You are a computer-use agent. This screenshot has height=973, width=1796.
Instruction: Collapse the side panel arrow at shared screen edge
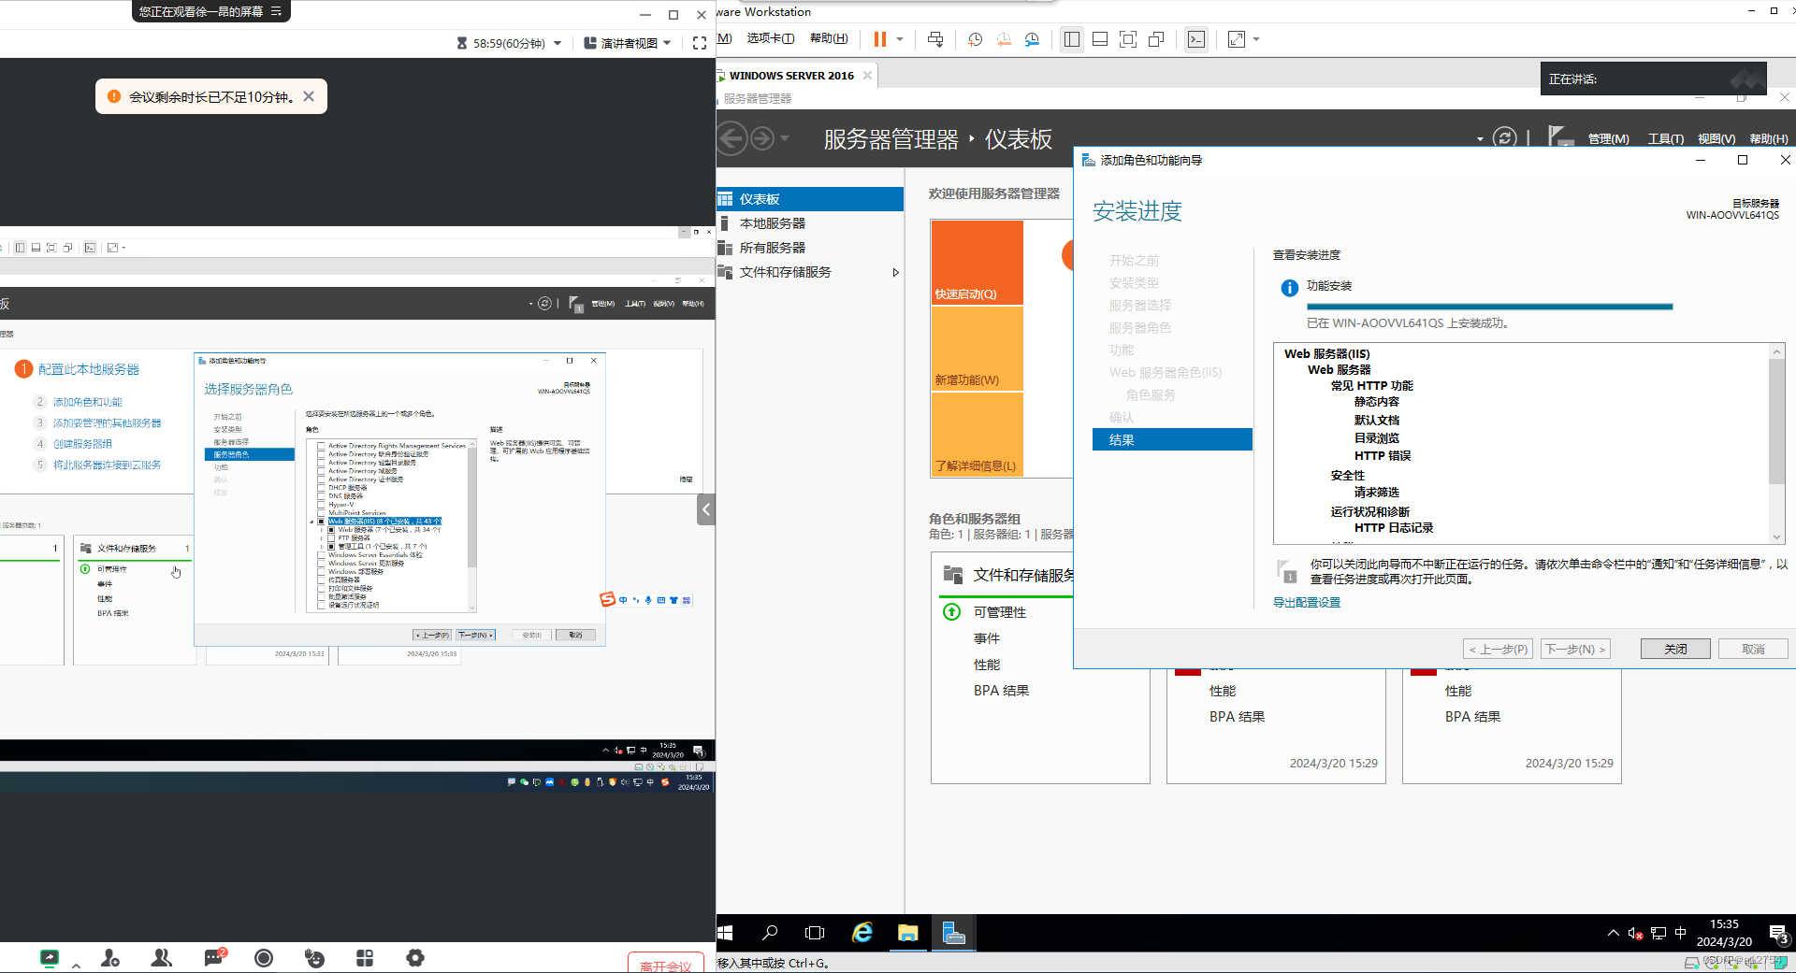[x=706, y=509]
